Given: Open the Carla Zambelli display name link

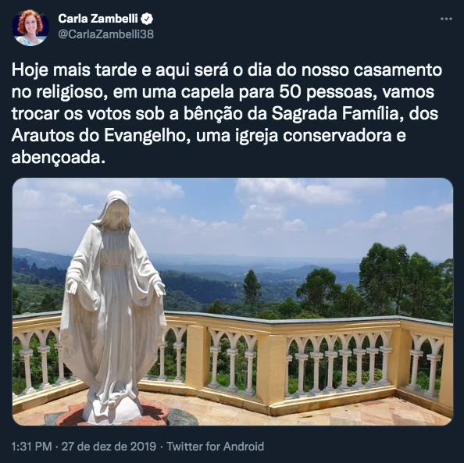Looking at the screenshot, I should point(98,19).
